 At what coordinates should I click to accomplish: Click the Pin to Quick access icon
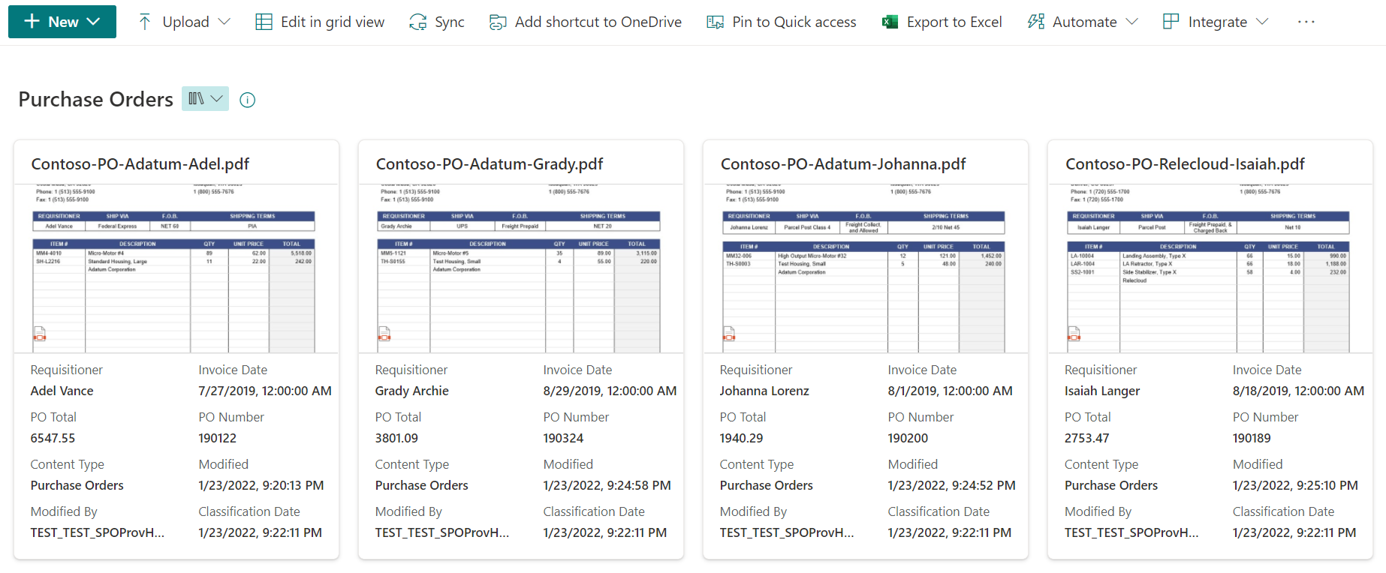[715, 22]
